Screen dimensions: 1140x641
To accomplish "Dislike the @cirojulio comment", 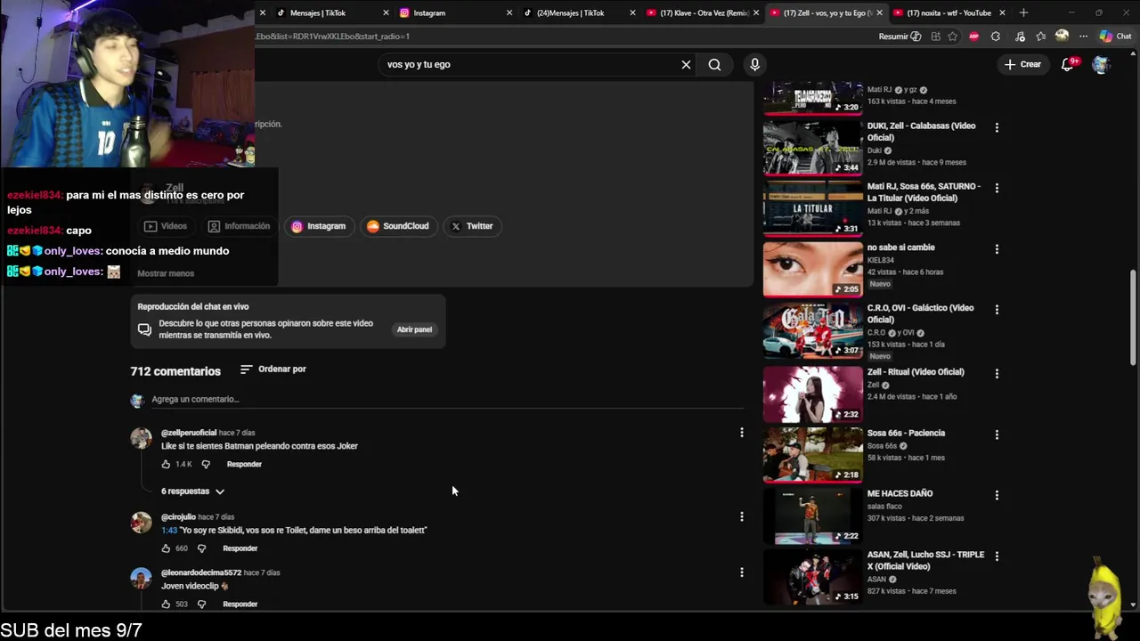I will click(x=201, y=548).
